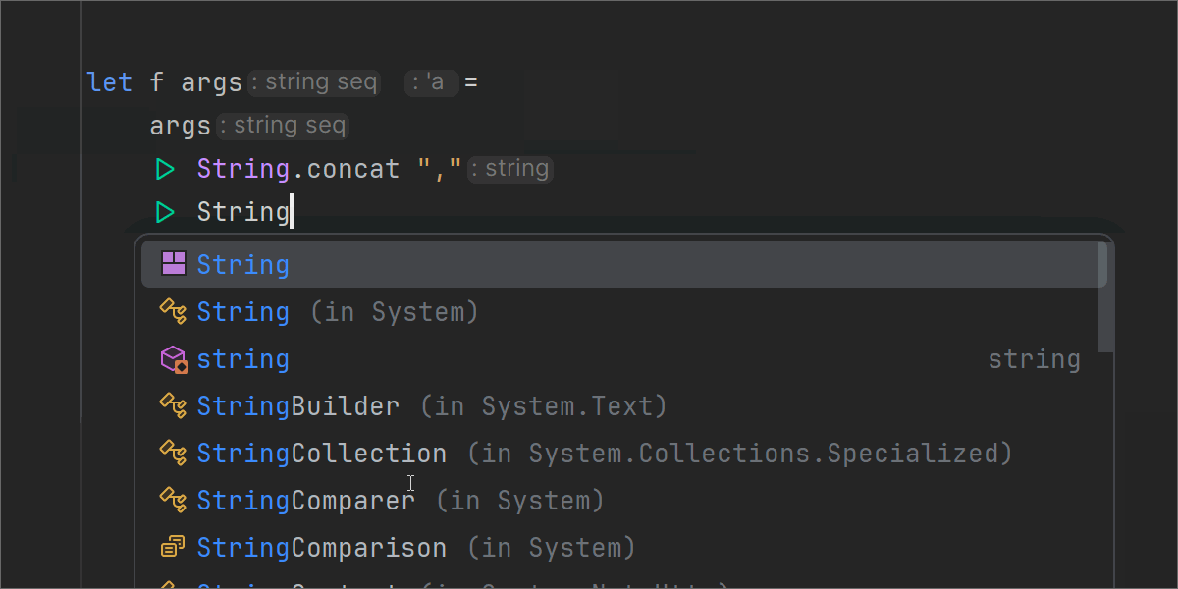
Task: Choose StringComparison (in System) entry
Action: 416,548
